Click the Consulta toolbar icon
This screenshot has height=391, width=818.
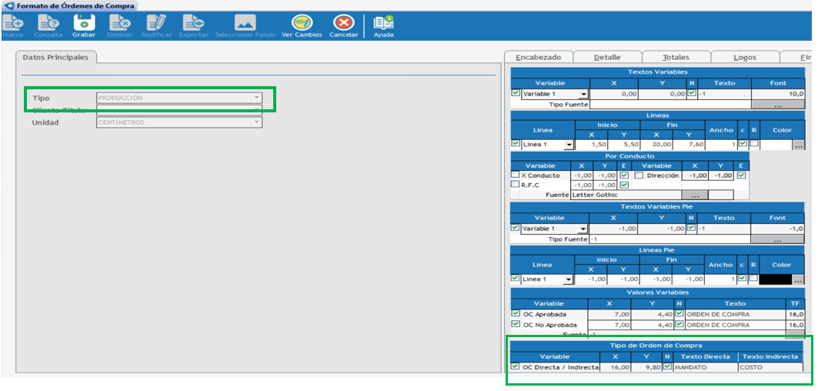[x=48, y=23]
